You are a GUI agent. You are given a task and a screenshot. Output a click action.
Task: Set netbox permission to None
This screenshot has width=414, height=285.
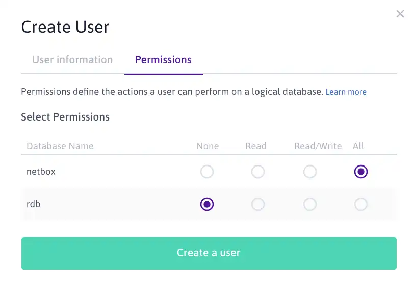coord(207,172)
